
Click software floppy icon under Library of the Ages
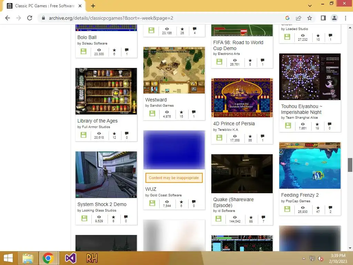coord(83,135)
